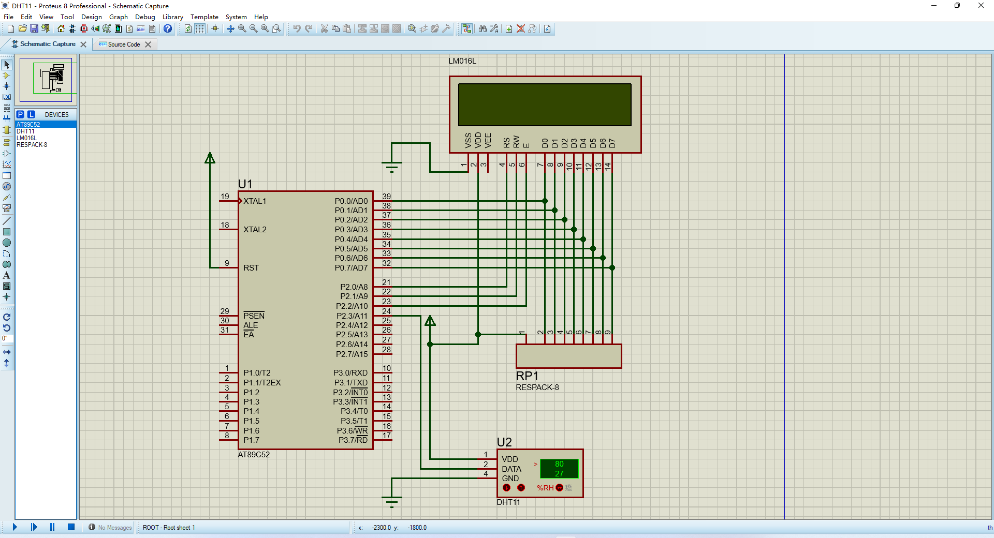Open the Library menu

tap(173, 17)
